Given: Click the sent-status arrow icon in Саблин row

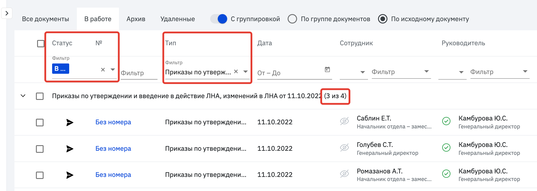Looking at the screenshot, I should point(70,123).
